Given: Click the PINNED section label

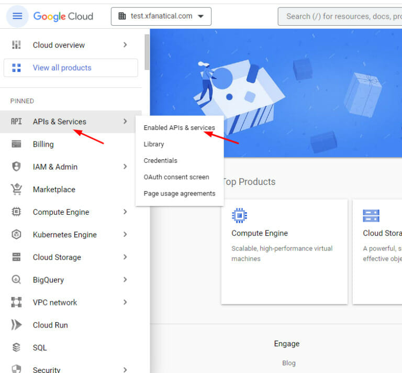Looking at the screenshot, I should [x=22, y=101].
